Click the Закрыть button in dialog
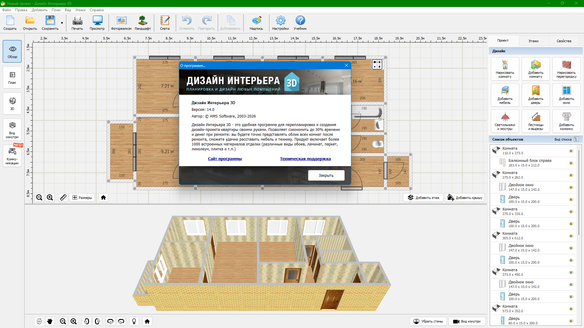The width and height of the screenshot is (584, 328). click(326, 176)
